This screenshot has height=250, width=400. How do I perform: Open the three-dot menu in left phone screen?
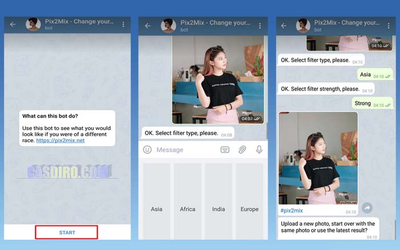(123, 24)
